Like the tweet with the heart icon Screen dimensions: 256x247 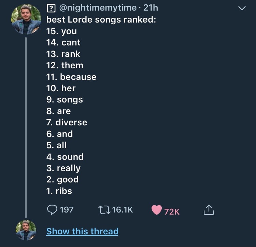click(x=157, y=210)
